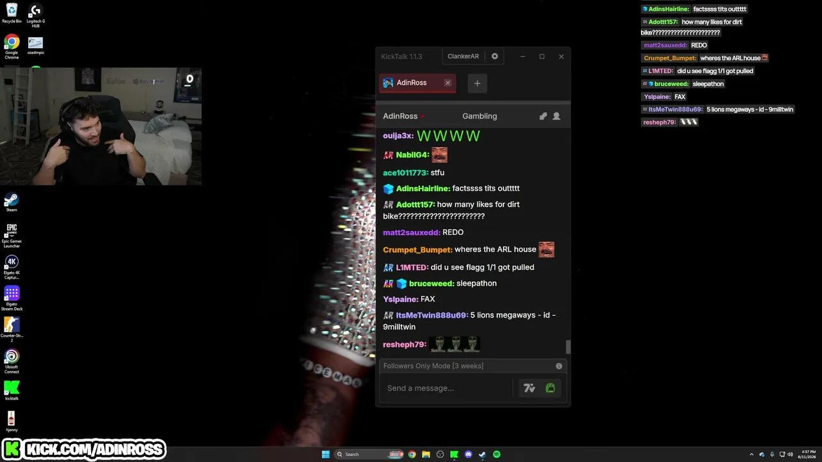Select the Google Chrome desktop icon
Viewport: 822px width, 462px height.
click(x=12, y=47)
